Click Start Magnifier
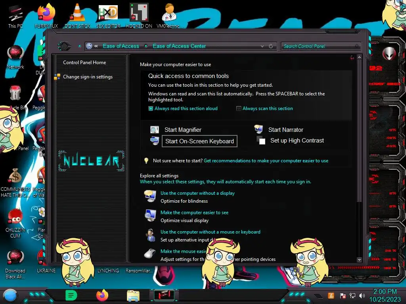The image size is (406, 304). [x=183, y=130]
